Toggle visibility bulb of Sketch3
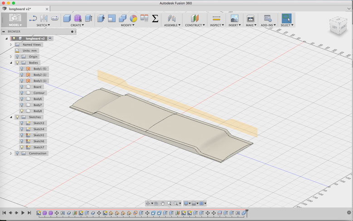This screenshot has height=221, width=353. 22,123
